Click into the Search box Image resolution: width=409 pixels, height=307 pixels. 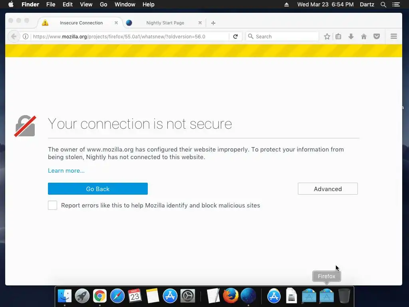[x=282, y=36]
